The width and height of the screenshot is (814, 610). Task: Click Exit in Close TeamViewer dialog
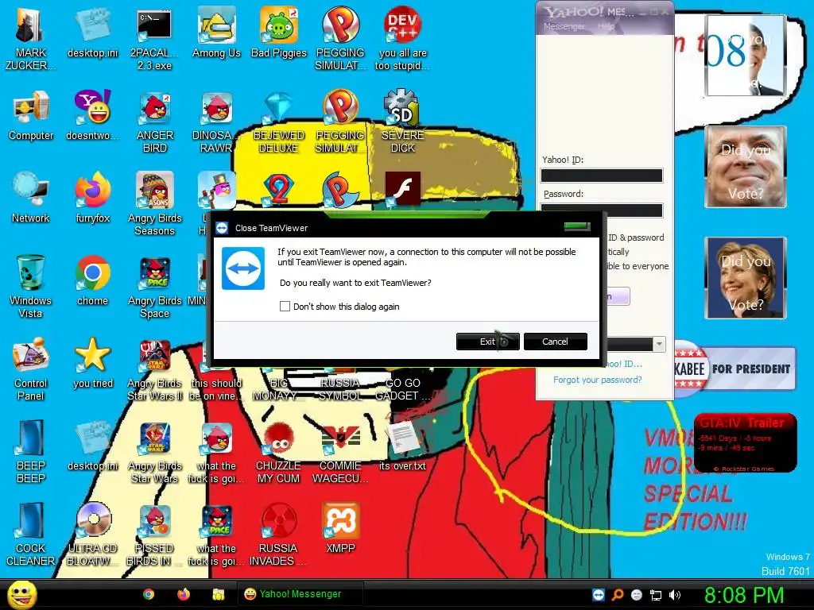[487, 342]
